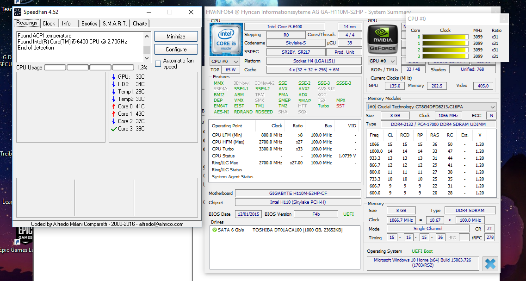Image resolution: width=526 pixels, height=281 pixels.
Task: Click the Core 0 red up-arrow icon
Action: (x=114, y=106)
